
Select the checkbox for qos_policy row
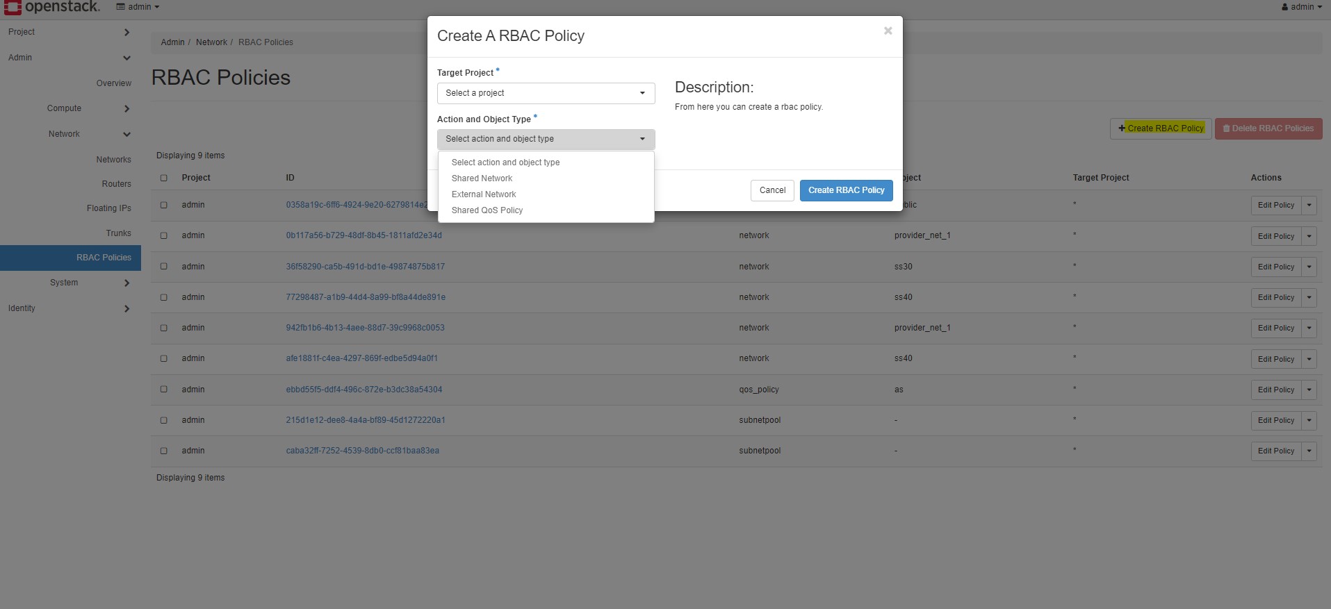[164, 390]
